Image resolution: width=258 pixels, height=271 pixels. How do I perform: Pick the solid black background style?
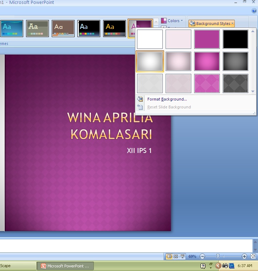pyautogui.click(x=236, y=39)
